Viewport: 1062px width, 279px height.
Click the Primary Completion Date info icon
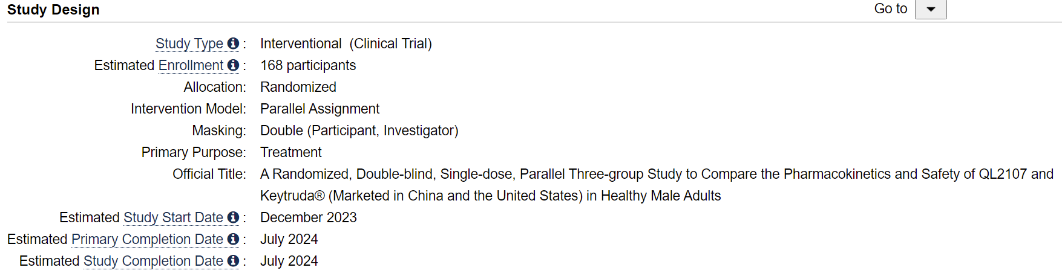point(233,239)
